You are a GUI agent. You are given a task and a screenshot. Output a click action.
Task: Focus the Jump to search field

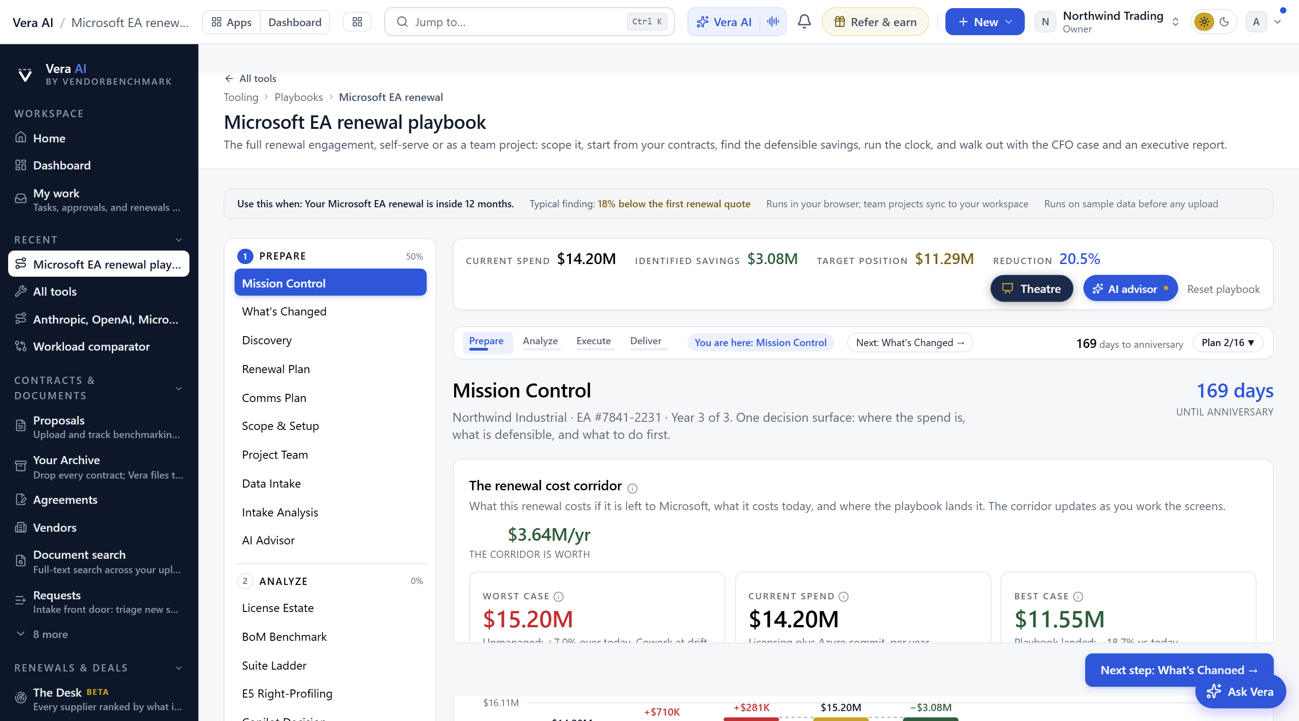point(529,22)
